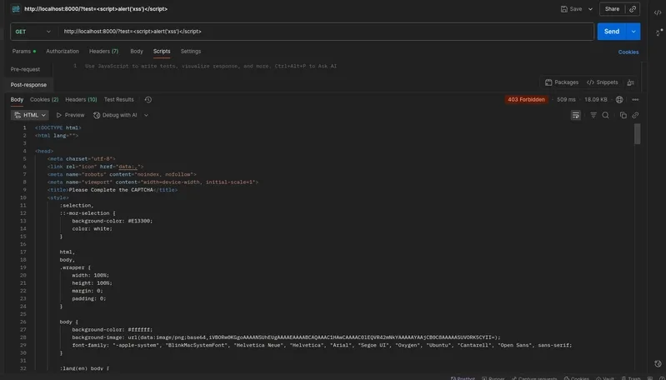Screen dimensions: 666x380
Task: Click the icon right of Snippets
Action: [x=631, y=82]
